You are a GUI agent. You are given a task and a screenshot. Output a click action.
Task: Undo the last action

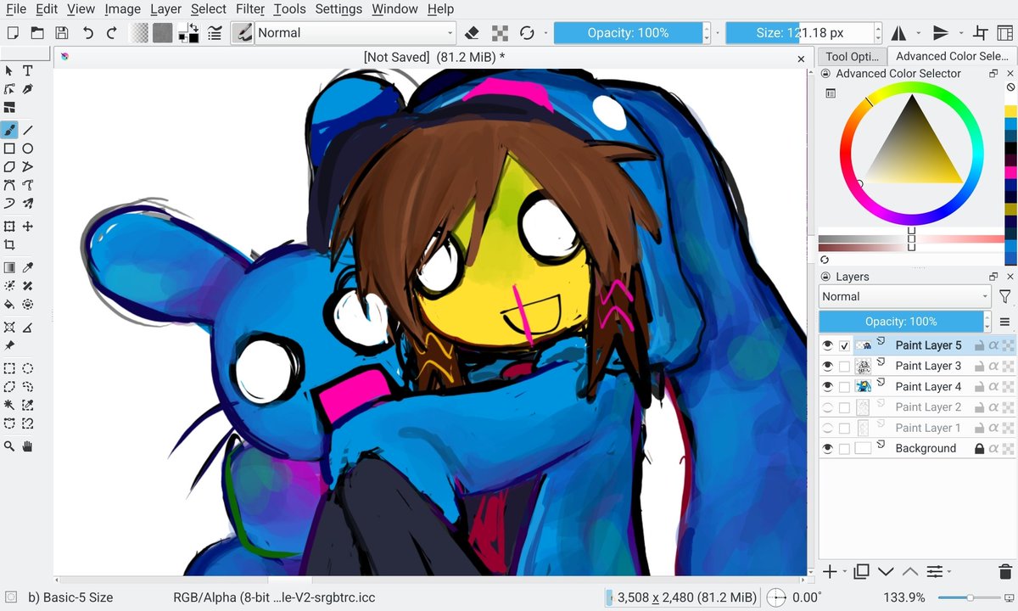[87, 33]
